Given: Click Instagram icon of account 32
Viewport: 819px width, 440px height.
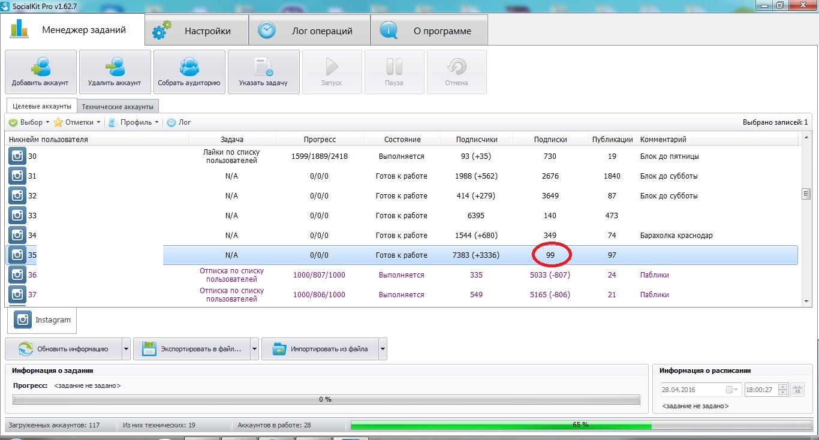Looking at the screenshot, I should coord(17,195).
